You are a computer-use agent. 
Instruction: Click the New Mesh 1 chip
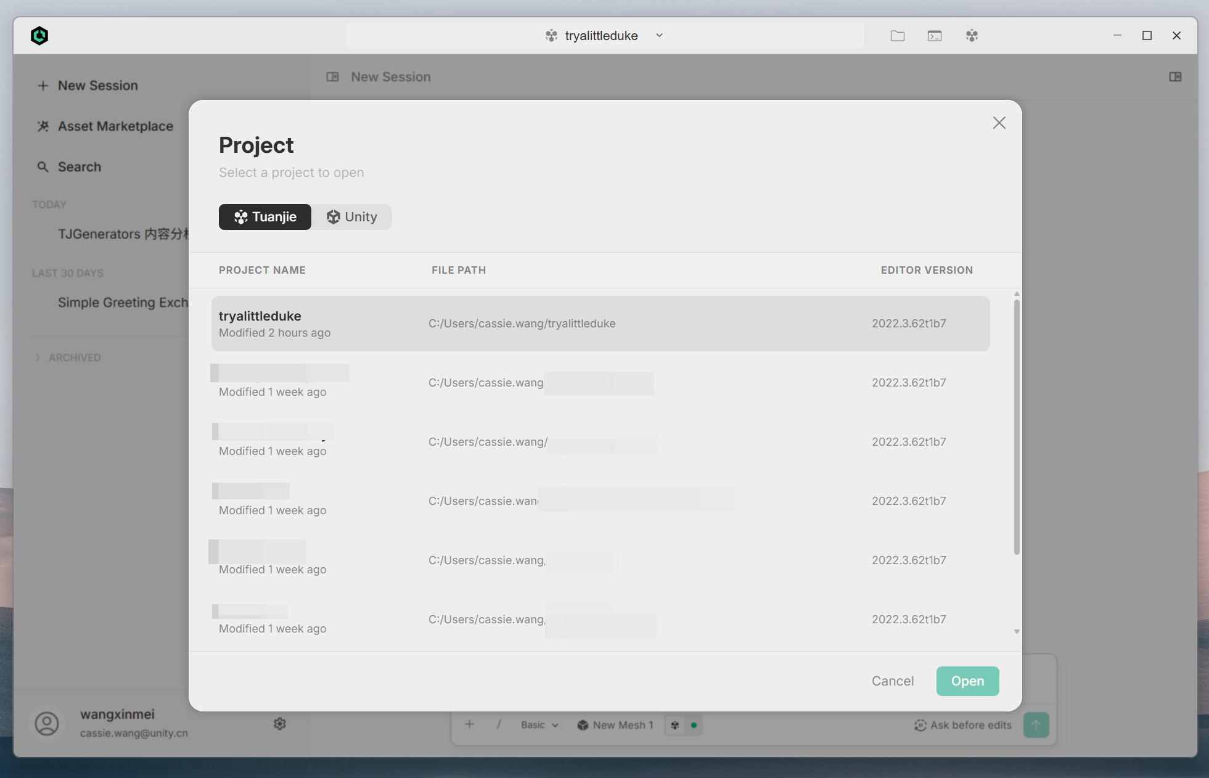coord(615,725)
